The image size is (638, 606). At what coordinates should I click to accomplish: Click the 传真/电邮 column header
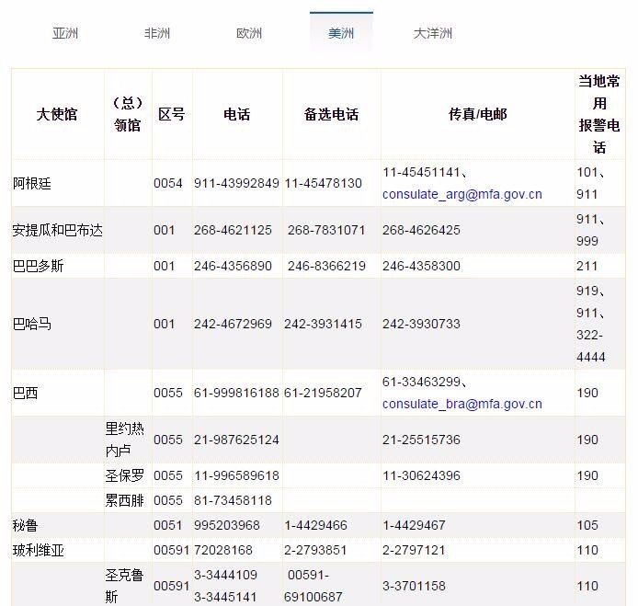pyautogui.click(x=477, y=114)
